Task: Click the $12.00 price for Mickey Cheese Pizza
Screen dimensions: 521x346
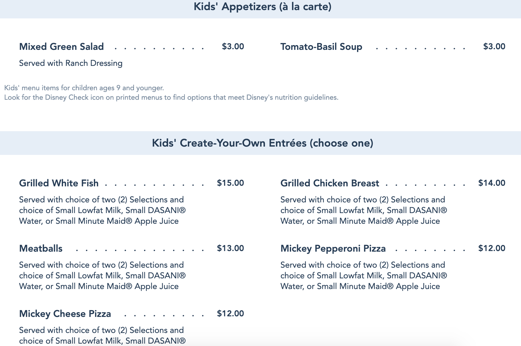Action: click(230, 314)
